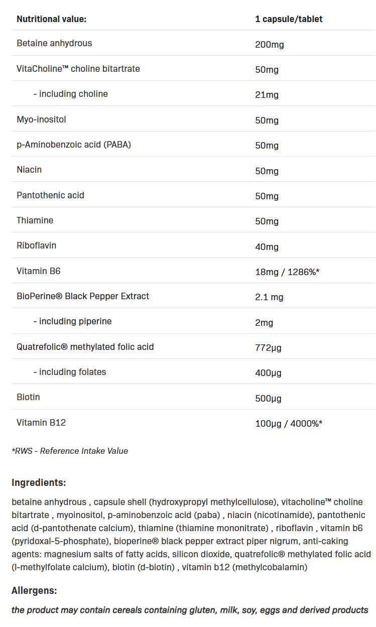Click the Biotin row label
376x627 pixels.
(28, 397)
